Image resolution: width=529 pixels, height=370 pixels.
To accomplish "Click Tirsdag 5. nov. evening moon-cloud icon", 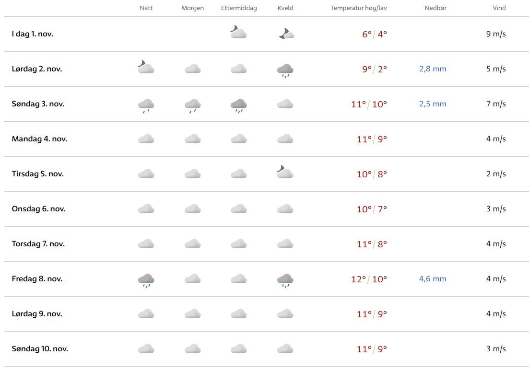I will [x=285, y=172].
